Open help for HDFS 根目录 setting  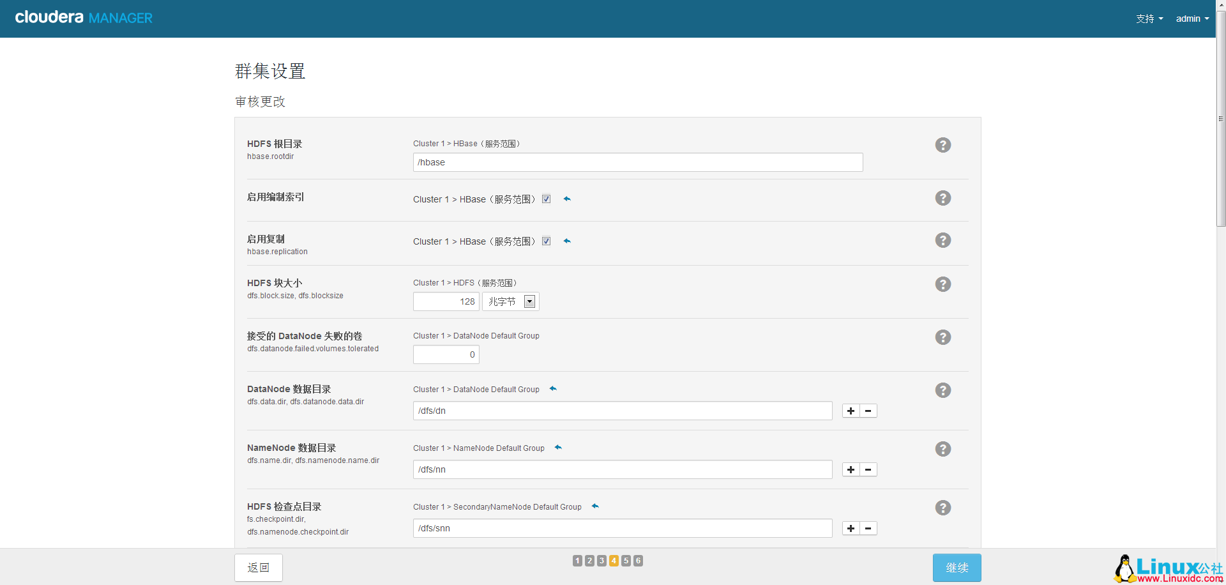click(942, 145)
